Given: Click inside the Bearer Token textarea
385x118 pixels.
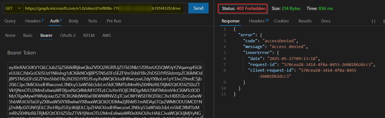Looking at the screenshot, I should pyautogui.click(x=106, y=90).
